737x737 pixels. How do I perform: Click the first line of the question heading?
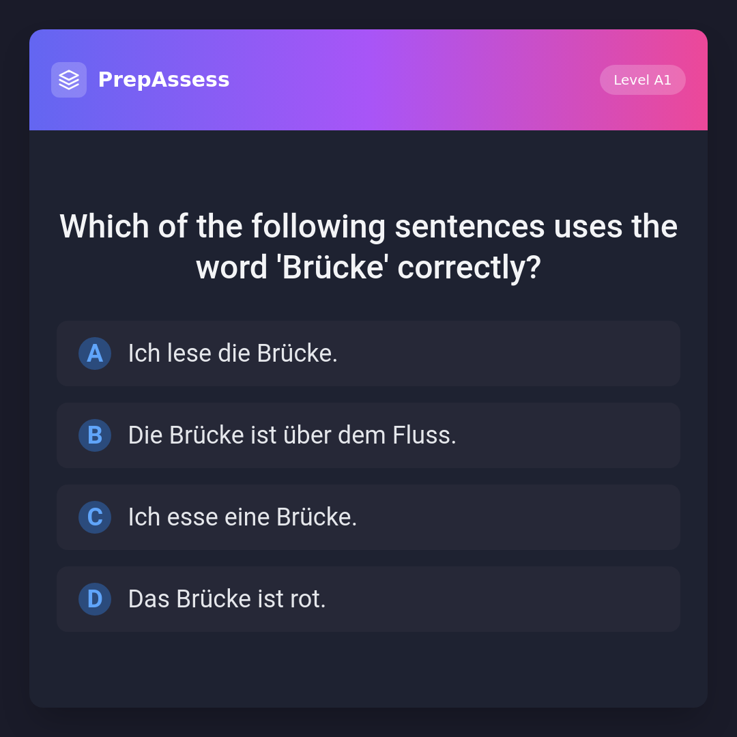369,227
